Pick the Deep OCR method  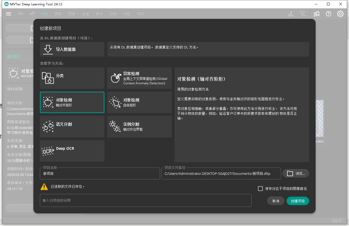[x=72, y=151]
